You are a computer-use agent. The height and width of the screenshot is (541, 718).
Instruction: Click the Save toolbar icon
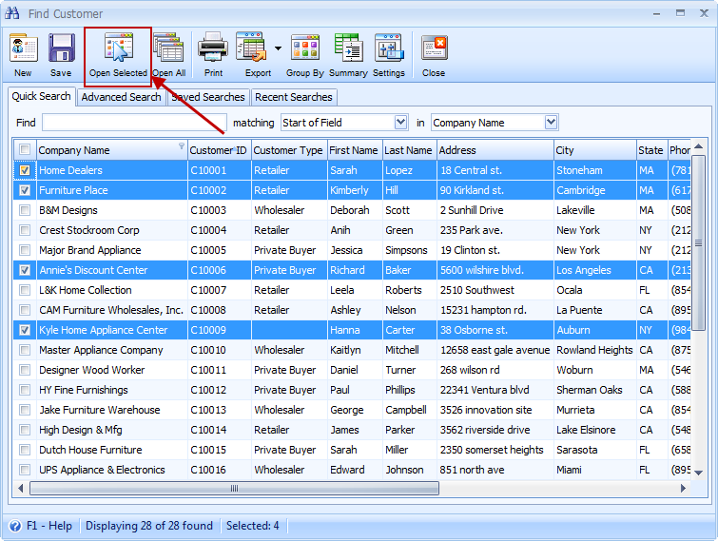61,54
